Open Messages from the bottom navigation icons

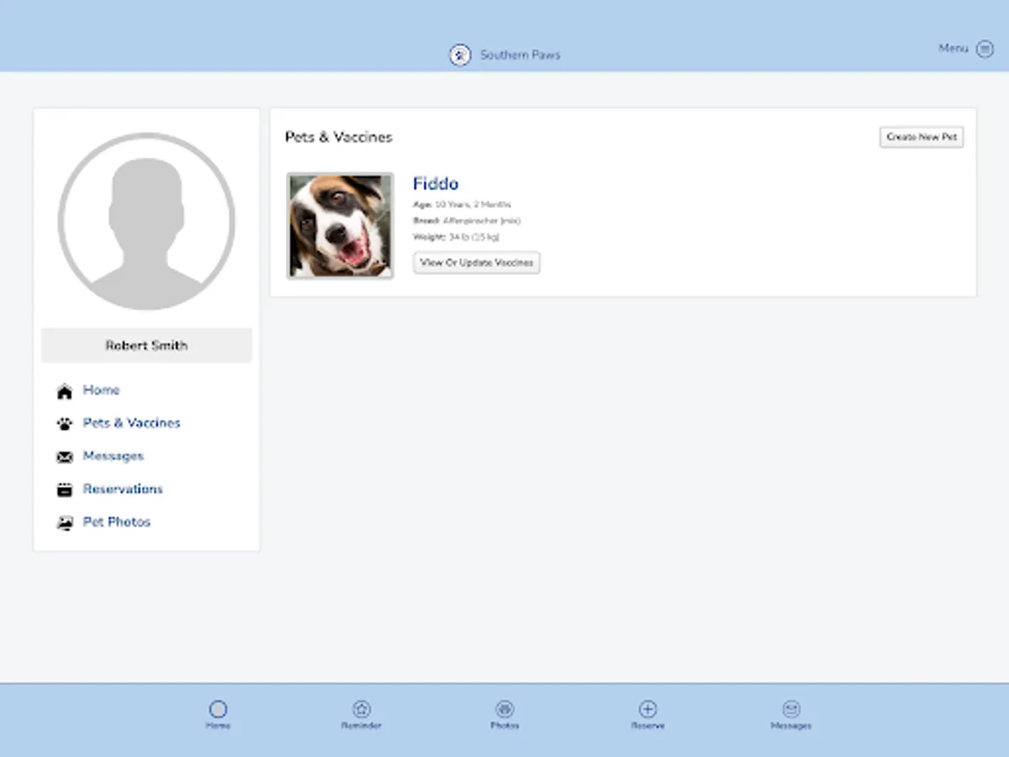tap(790, 709)
